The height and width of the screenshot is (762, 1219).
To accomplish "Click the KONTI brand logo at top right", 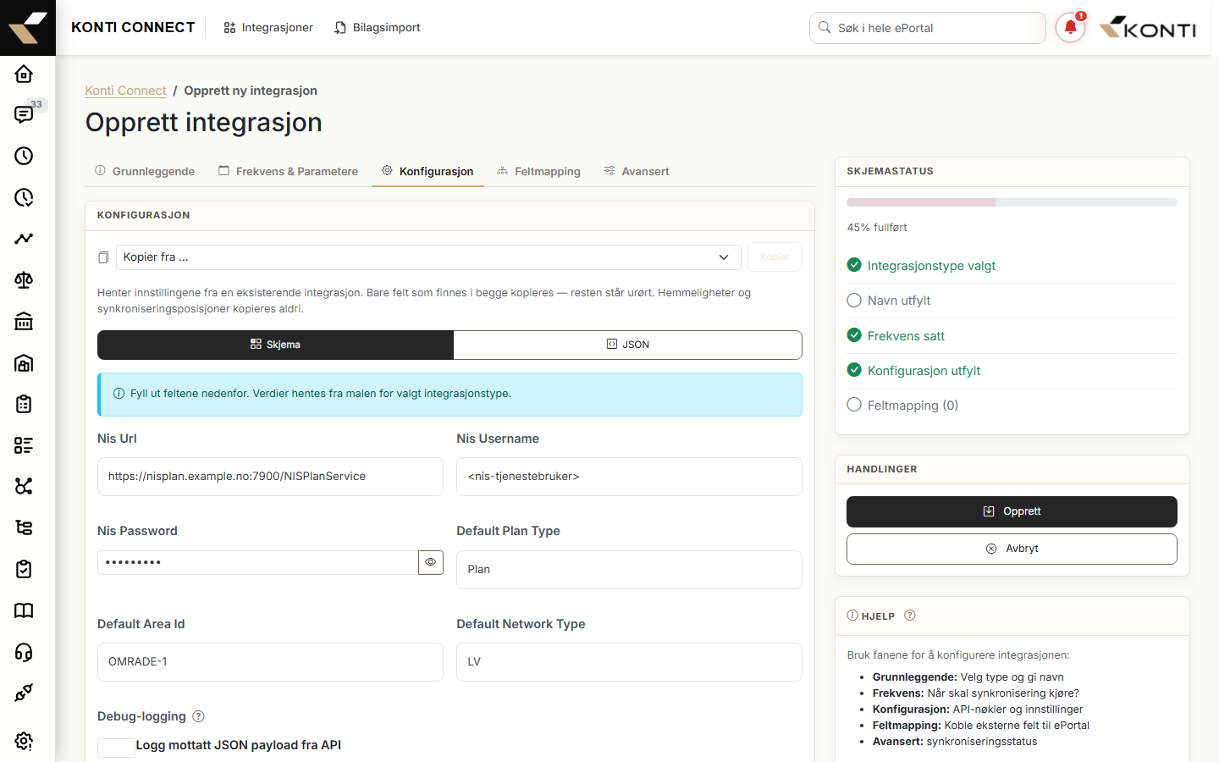I will pyautogui.click(x=1147, y=28).
